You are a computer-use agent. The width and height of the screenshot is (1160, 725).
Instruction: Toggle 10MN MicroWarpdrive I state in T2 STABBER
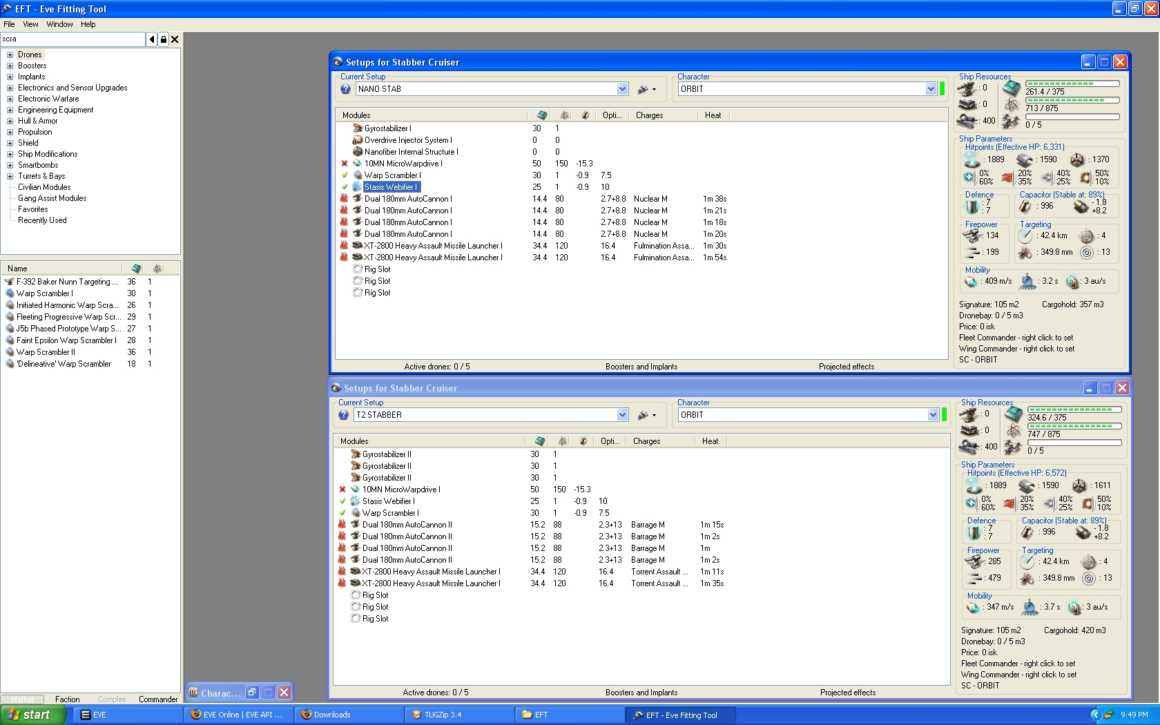click(342, 490)
